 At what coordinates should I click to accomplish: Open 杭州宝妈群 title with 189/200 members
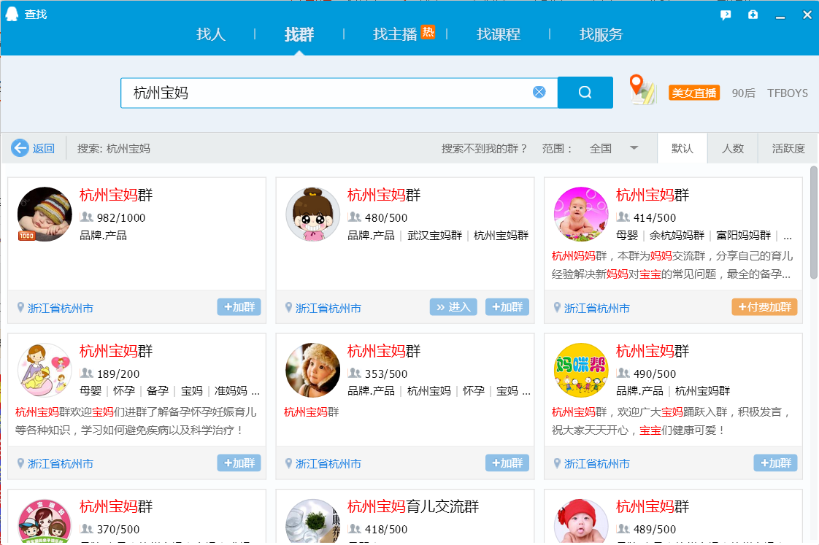(x=116, y=351)
